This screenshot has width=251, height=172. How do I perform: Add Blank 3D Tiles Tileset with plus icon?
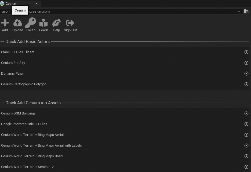click(246, 52)
